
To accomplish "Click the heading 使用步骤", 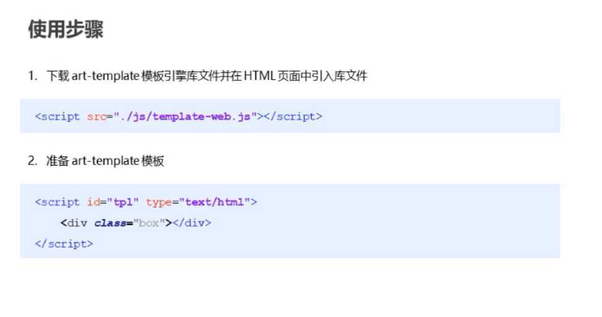I will pos(66,29).
